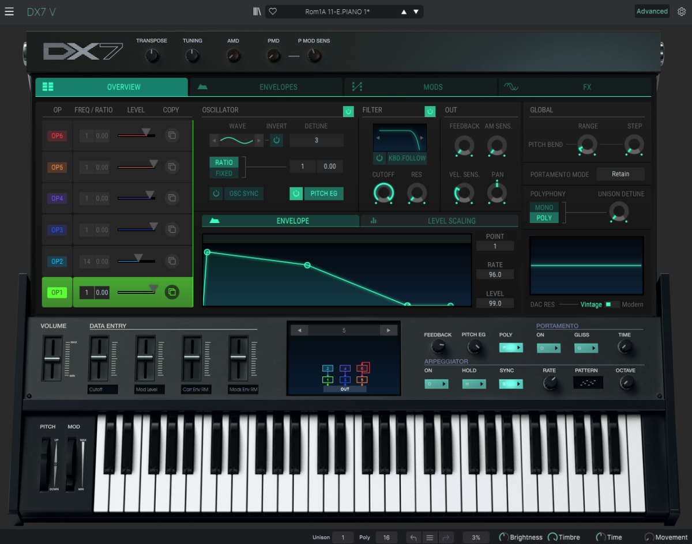The height and width of the screenshot is (544, 692).
Task: Click the Time macro knob
Action: click(600, 537)
